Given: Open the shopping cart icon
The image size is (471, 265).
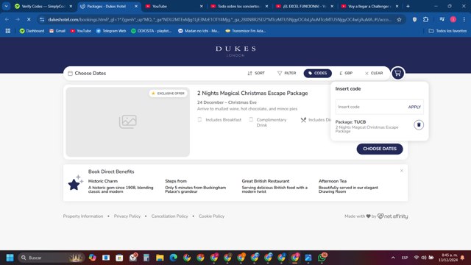Looking at the screenshot, I should (397, 74).
